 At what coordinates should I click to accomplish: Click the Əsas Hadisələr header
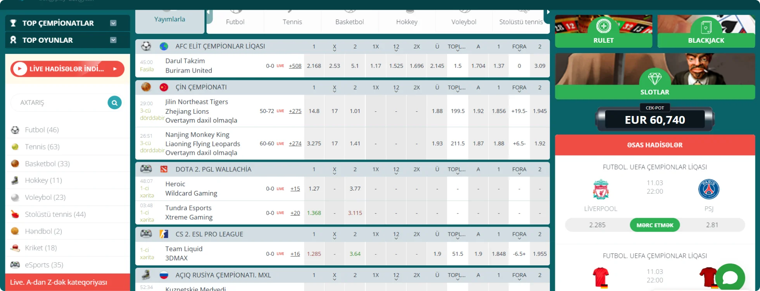[x=655, y=145]
